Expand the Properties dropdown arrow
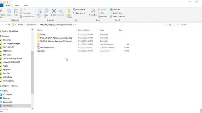Screen dimensions: 202x113 click(x=93, y=17)
